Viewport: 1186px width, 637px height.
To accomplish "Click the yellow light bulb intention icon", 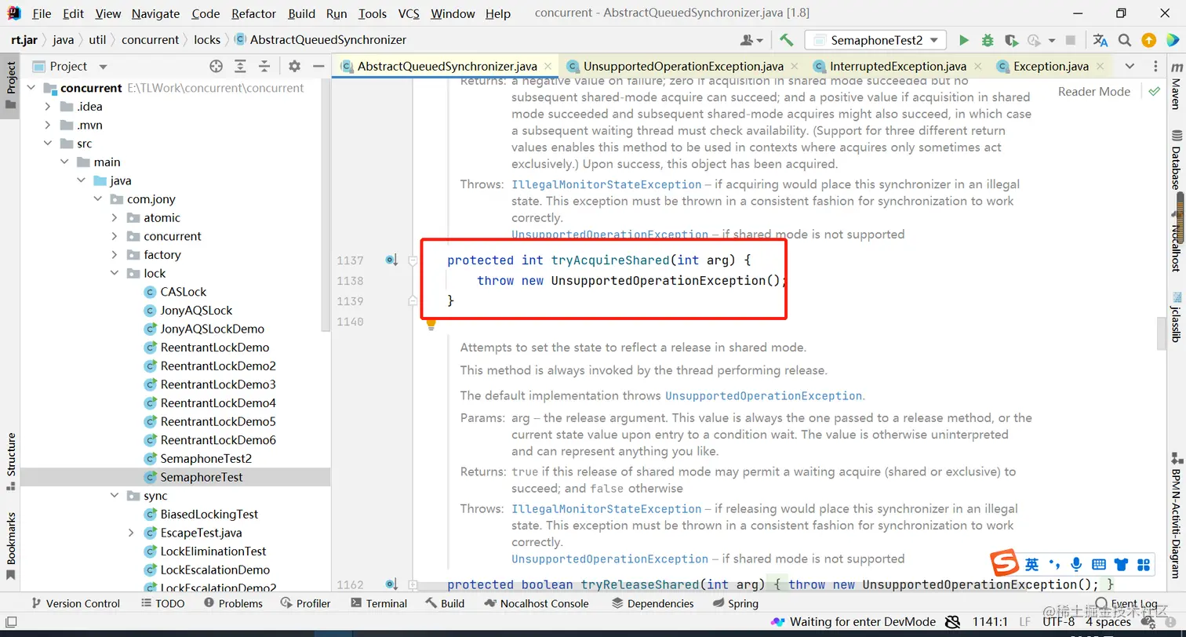I will 431,324.
